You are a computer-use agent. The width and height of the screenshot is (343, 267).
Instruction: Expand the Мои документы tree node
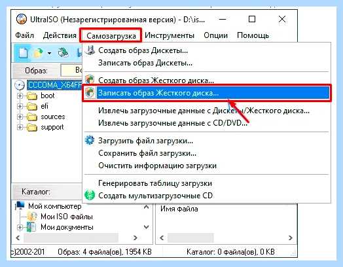[x=20, y=227]
